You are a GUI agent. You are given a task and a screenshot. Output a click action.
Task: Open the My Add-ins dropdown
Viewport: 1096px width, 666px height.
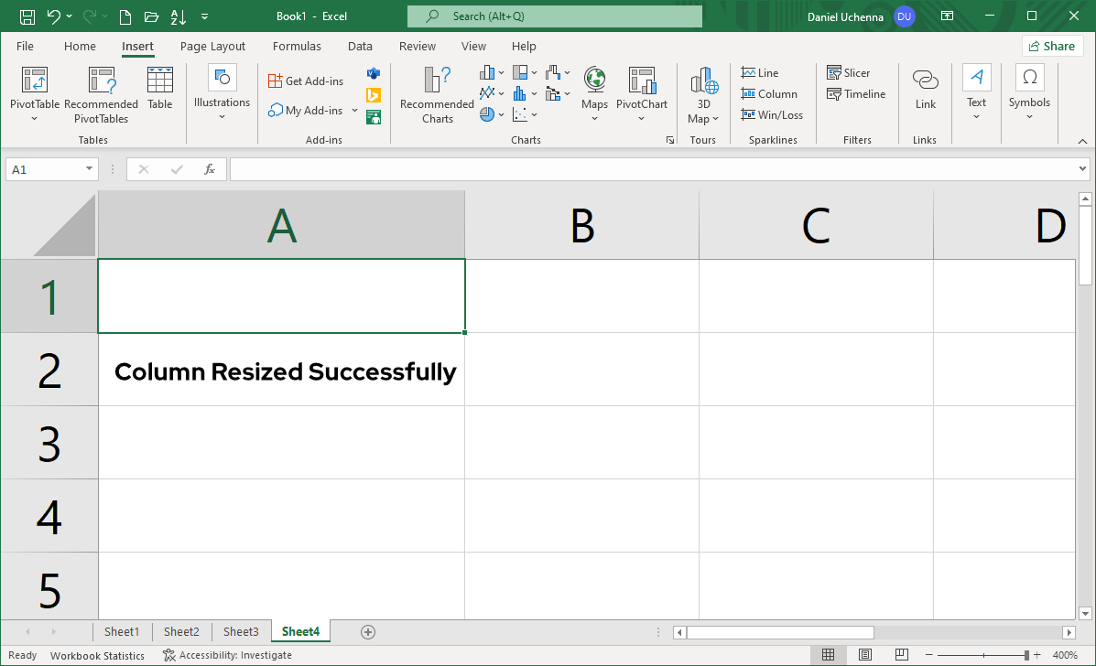tap(355, 110)
